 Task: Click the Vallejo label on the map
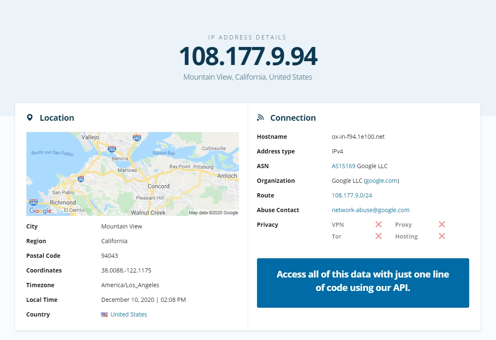[90, 137]
